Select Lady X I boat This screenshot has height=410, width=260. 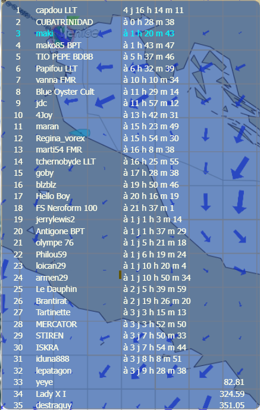(x=51, y=394)
